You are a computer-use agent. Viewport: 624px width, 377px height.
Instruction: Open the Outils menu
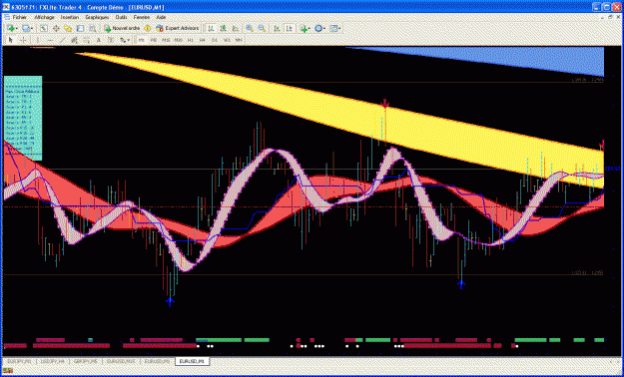pos(122,18)
